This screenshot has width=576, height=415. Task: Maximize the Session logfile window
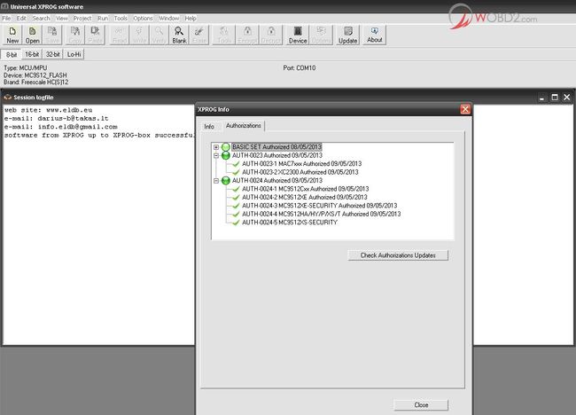point(555,98)
